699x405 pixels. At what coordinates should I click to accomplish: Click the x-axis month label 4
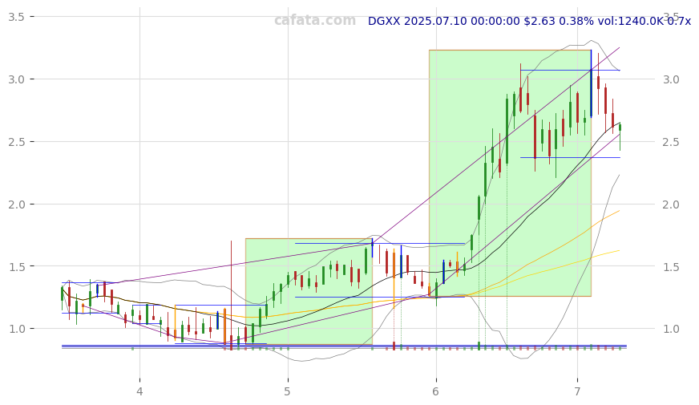click(140, 392)
